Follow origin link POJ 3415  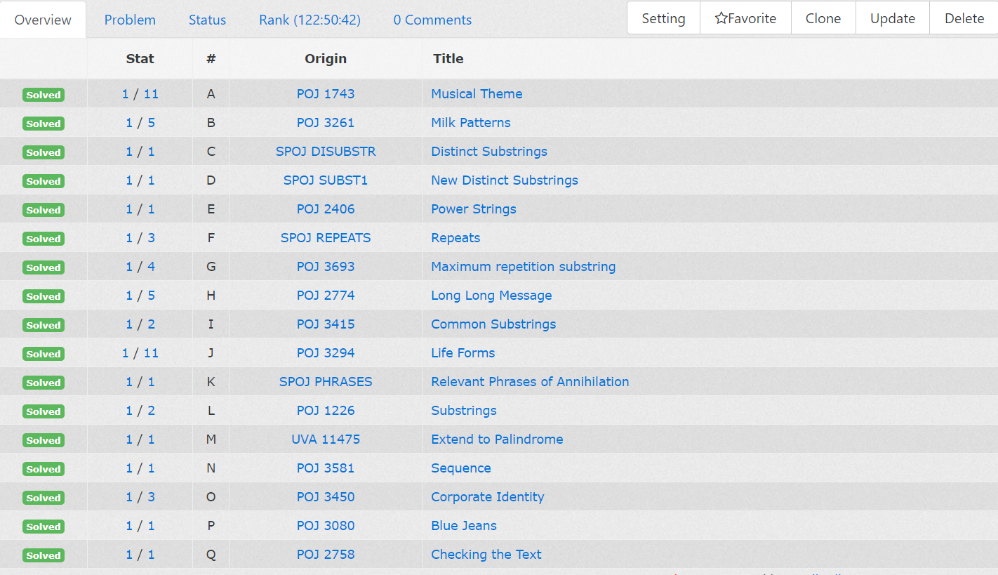point(326,324)
